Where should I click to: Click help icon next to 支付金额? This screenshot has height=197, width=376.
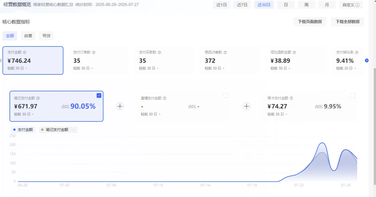click(x=24, y=52)
